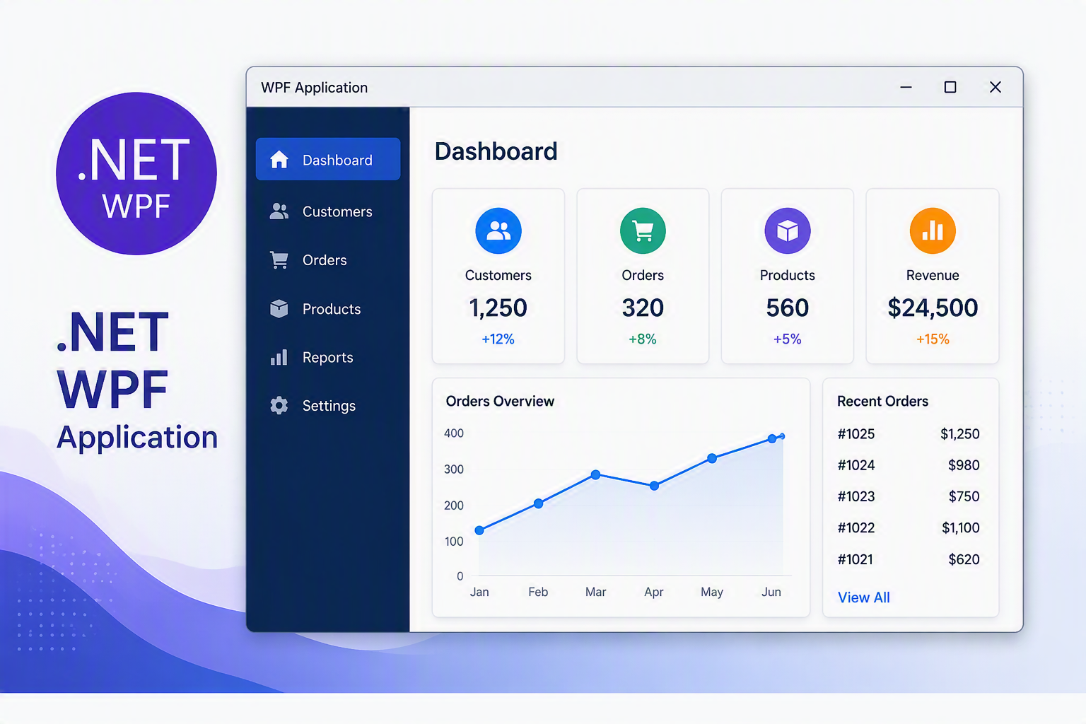Click the green Orders cart circle icon

643,230
